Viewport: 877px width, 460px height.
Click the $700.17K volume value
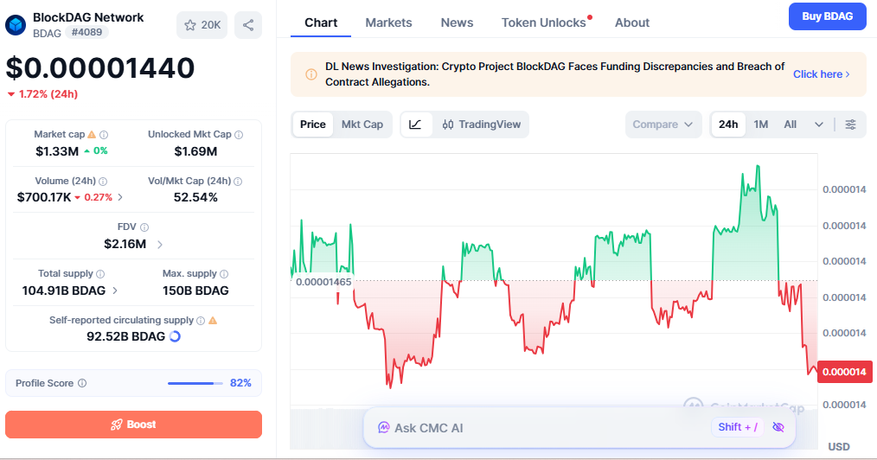point(44,197)
